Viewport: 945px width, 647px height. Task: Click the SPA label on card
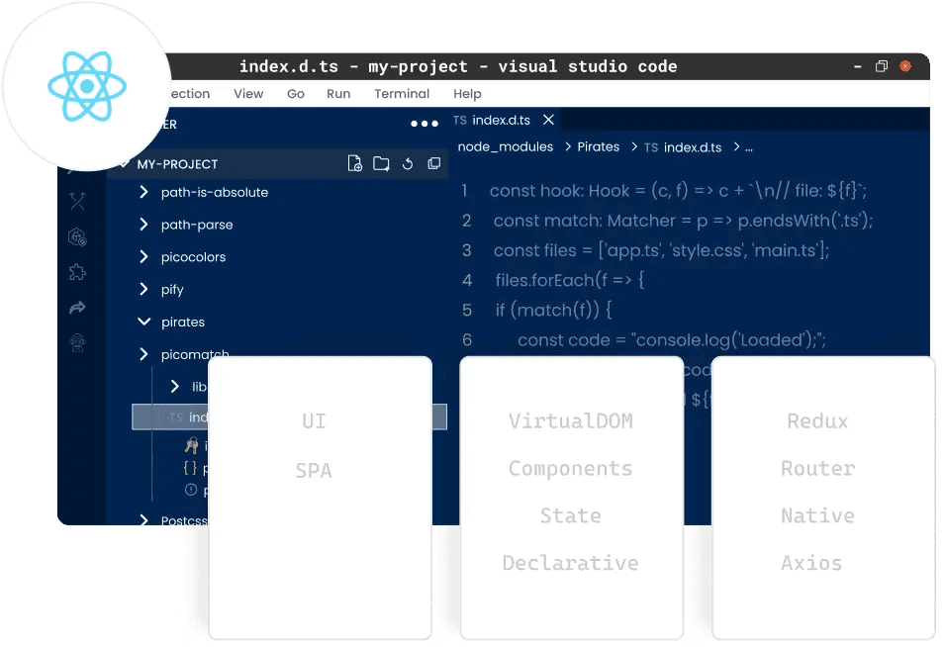click(314, 470)
